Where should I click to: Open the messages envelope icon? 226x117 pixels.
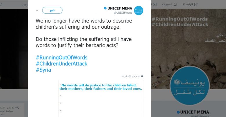tap(154, 4)
